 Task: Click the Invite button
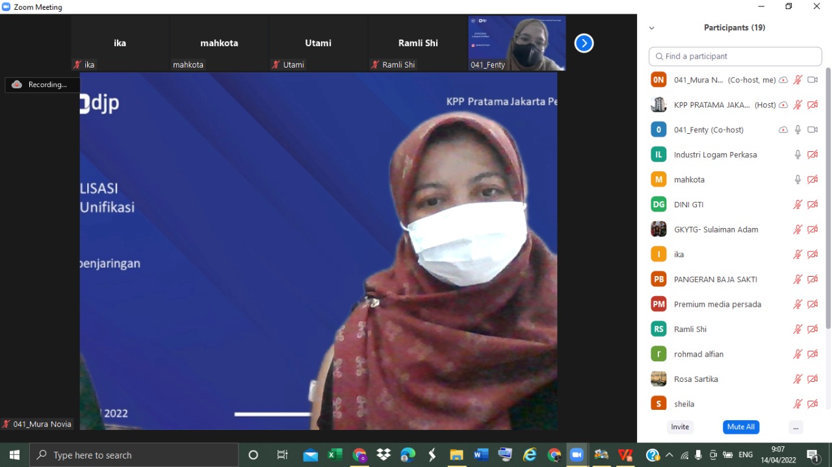pos(680,427)
